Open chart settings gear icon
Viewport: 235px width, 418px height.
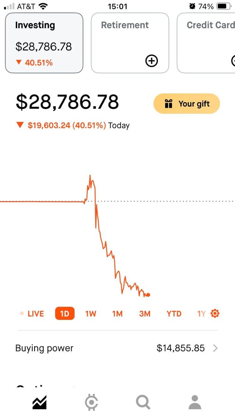pos(215,313)
